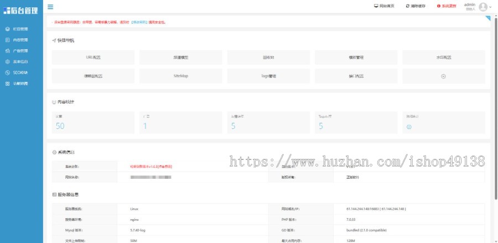Click the 栏目管理 sidebar icon
This screenshot has height=243, width=498.
(x=8, y=29)
